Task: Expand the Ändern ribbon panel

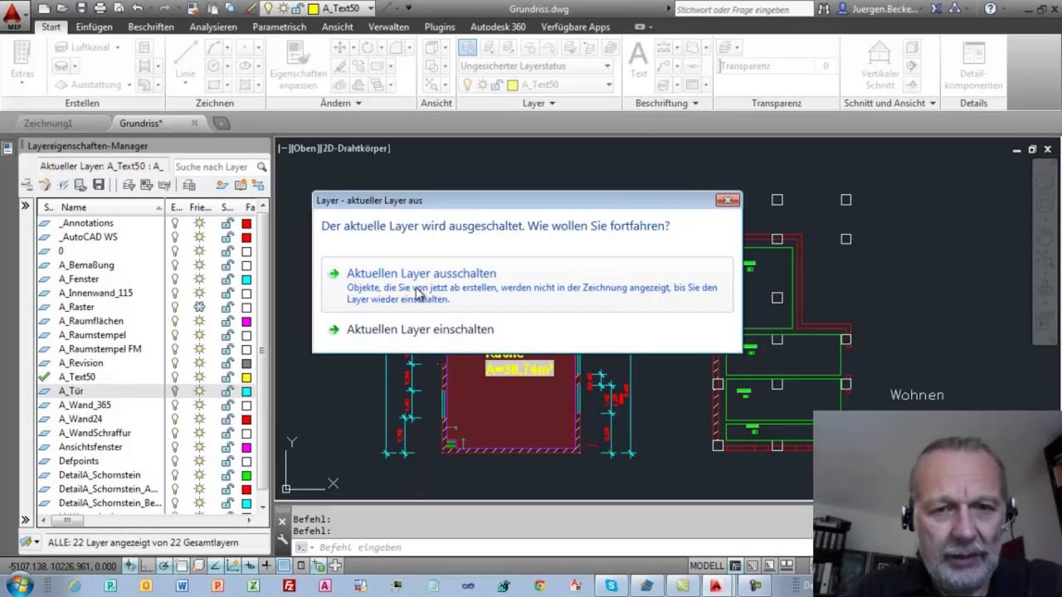Action: [x=341, y=103]
